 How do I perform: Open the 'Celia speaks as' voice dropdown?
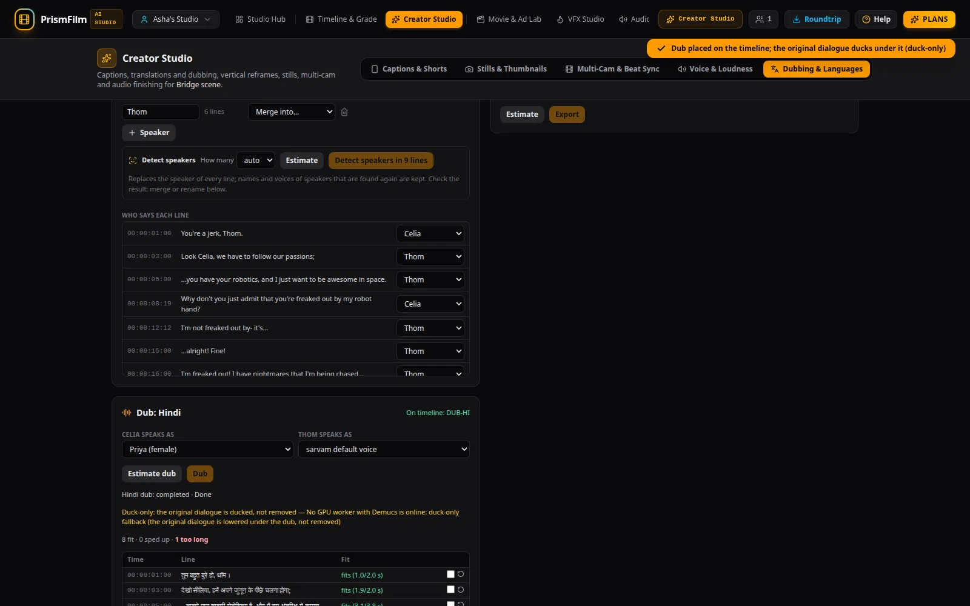tap(207, 450)
